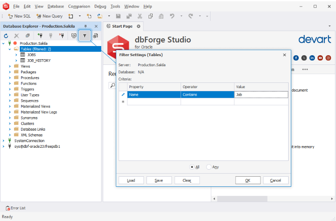Open the LinkedIn social icon
Screen dimensions: 336x221
click(x=312, y=58)
